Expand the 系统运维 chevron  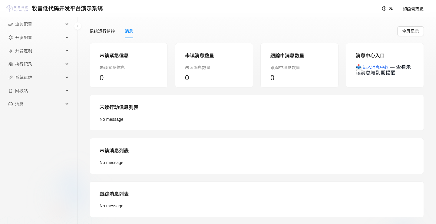[67, 77]
